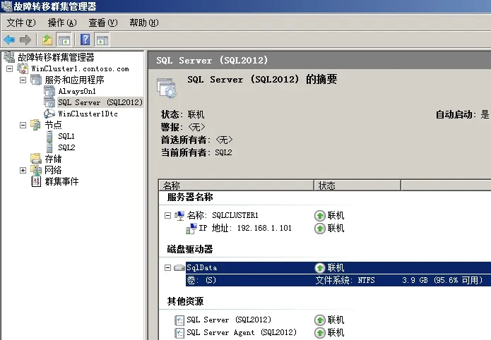491x340 pixels.
Task: Select SQL Server (SQL2012) in the tree
Action: click(x=100, y=102)
